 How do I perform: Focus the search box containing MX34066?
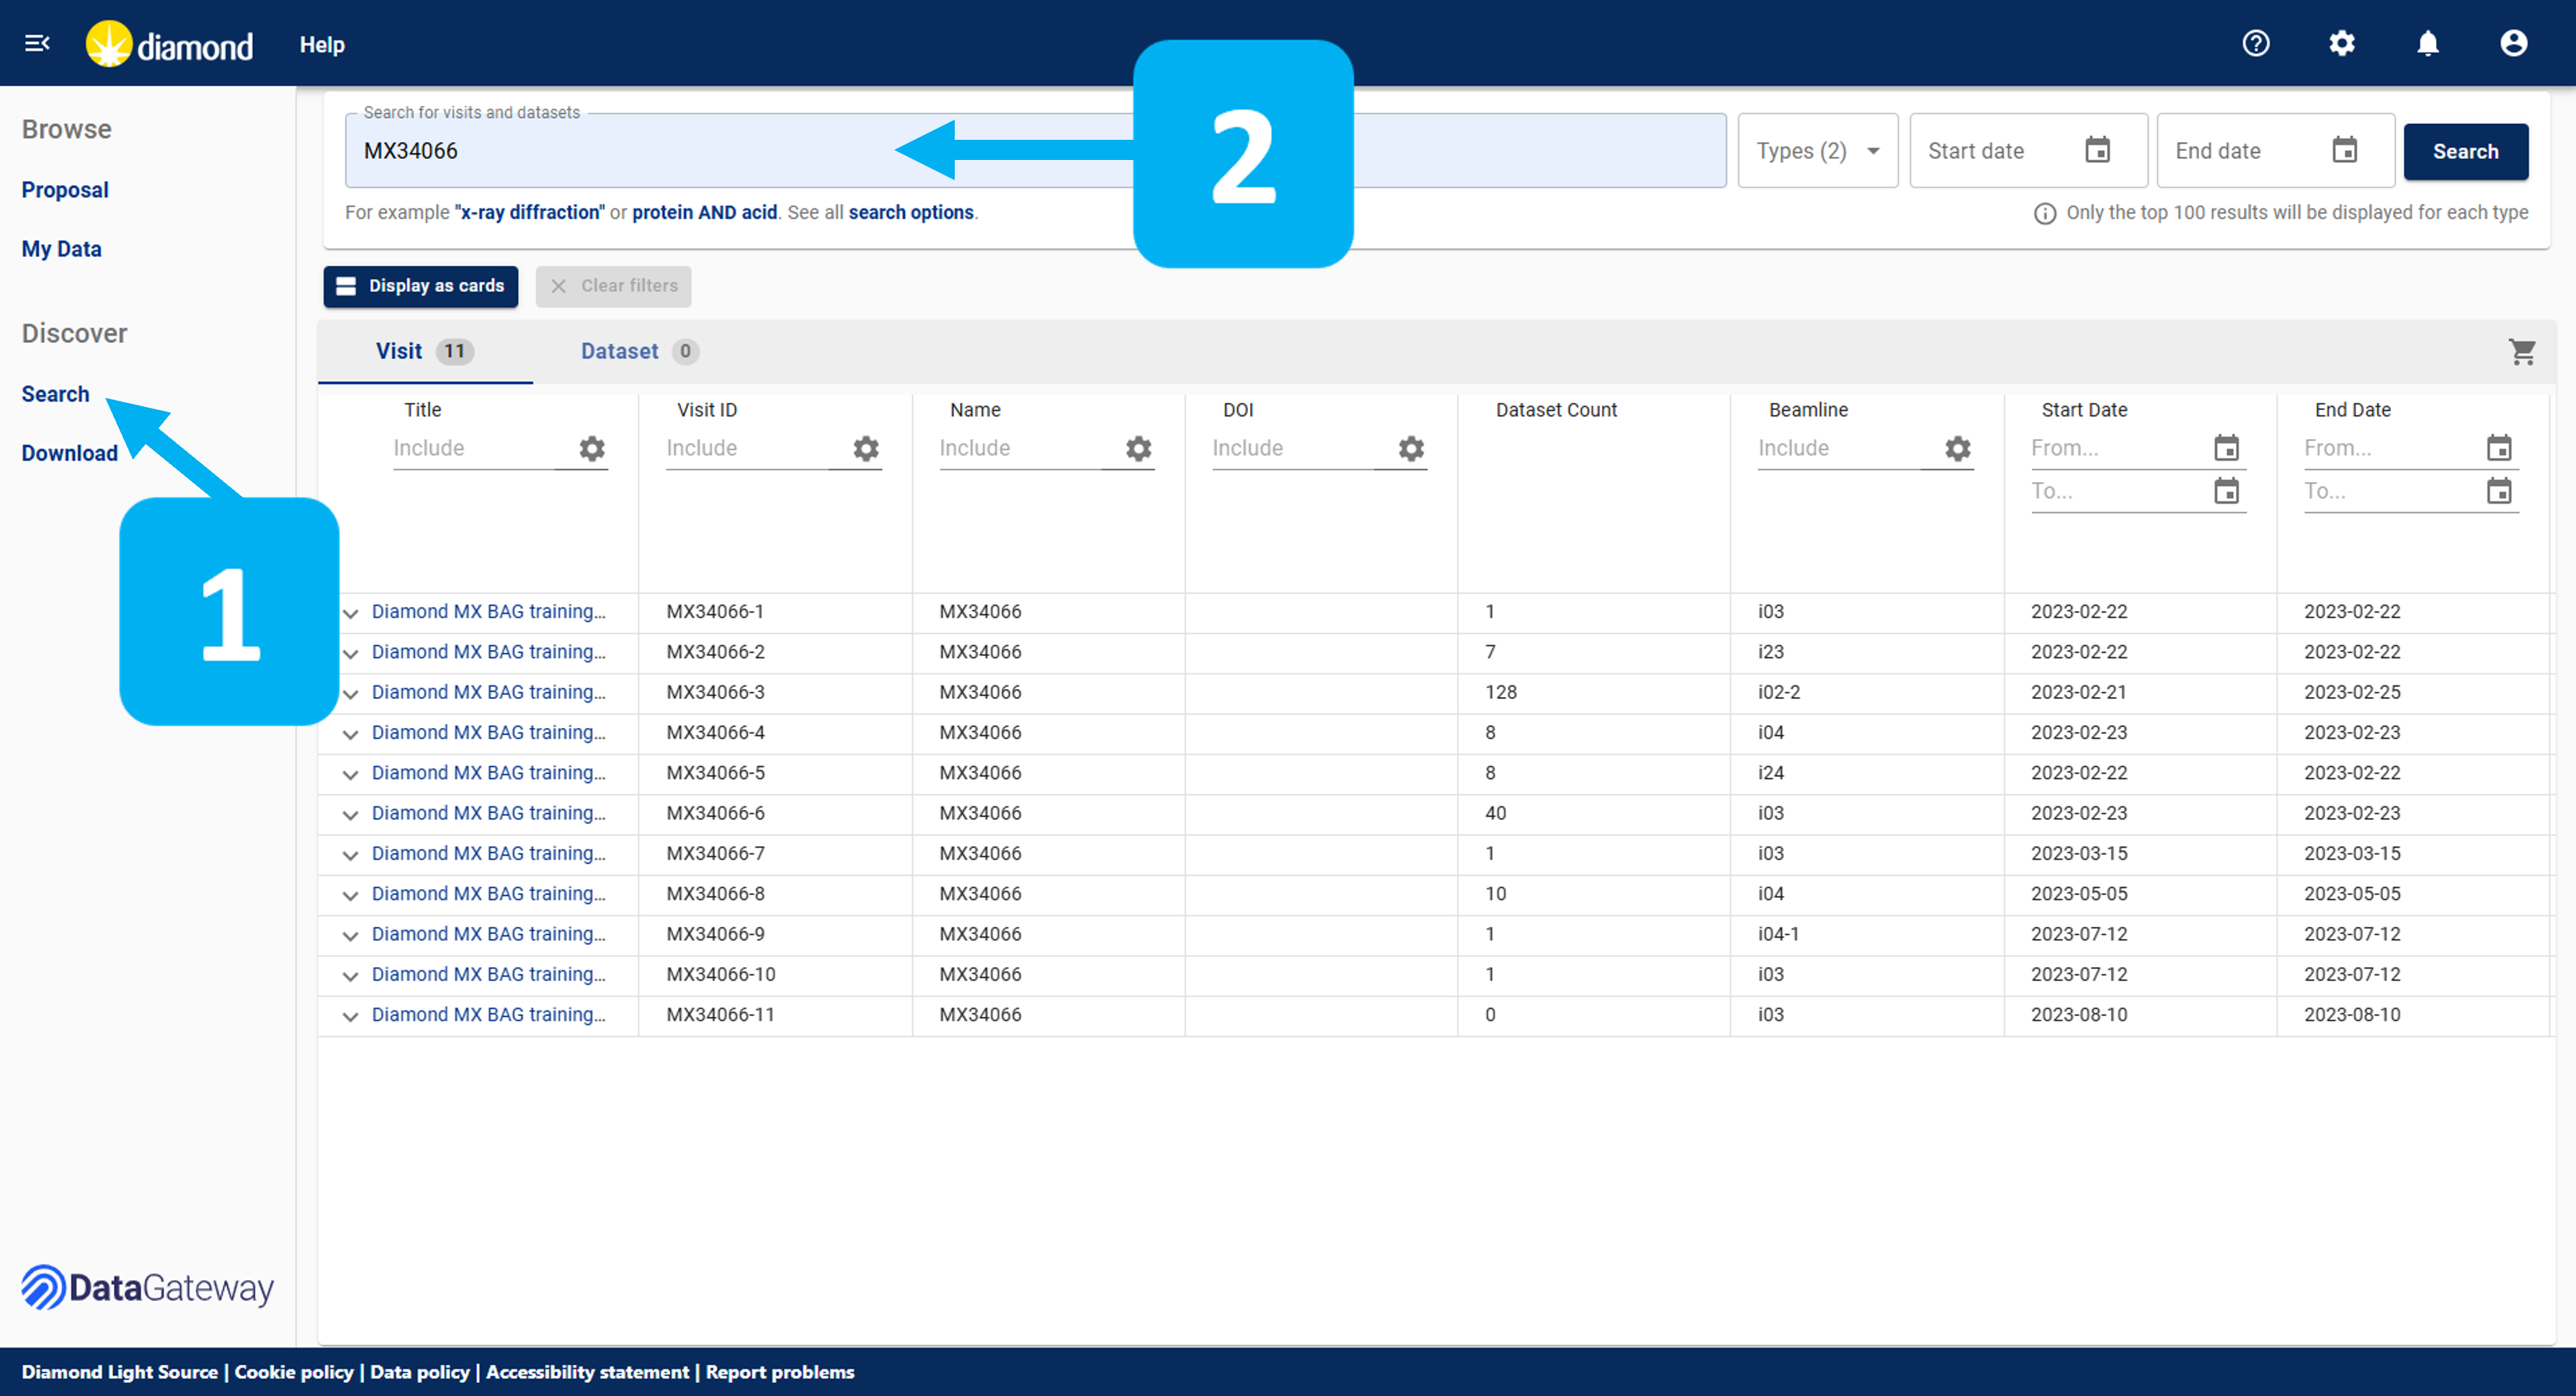(1035, 150)
